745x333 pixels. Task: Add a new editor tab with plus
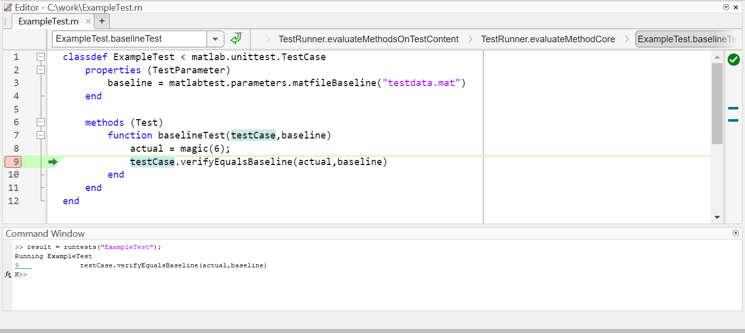102,21
